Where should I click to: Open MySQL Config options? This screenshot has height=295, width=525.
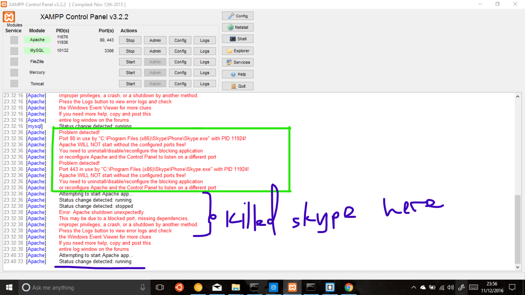pos(180,51)
